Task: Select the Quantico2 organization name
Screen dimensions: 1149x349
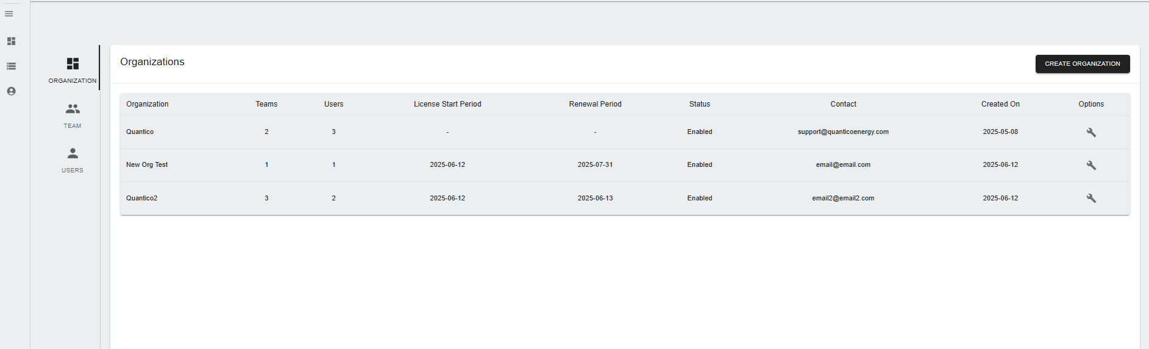Action: 141,198
